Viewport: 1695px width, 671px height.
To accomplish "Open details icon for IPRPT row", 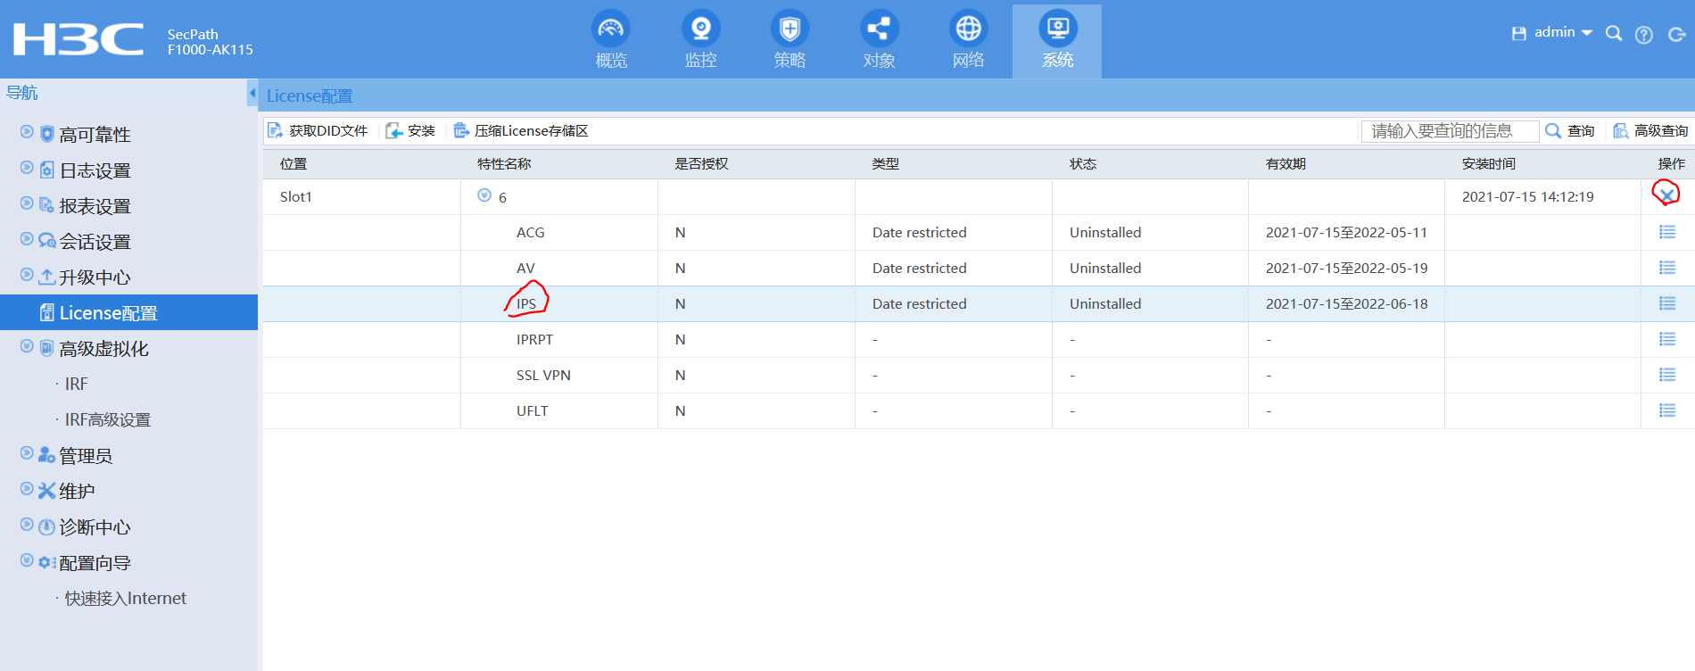I will click(x=1666, y=339).
